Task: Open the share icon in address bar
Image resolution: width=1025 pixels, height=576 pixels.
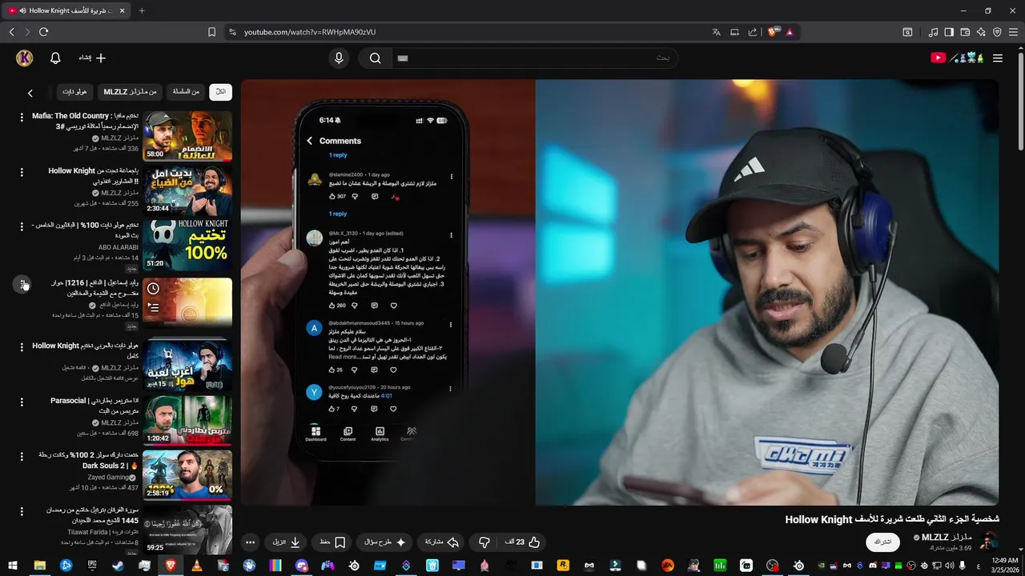Action: 753,32
